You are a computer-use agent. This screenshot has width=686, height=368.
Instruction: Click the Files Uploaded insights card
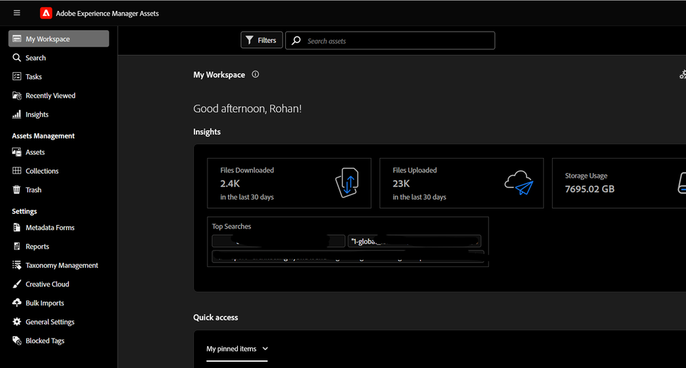tap(461, 183)
